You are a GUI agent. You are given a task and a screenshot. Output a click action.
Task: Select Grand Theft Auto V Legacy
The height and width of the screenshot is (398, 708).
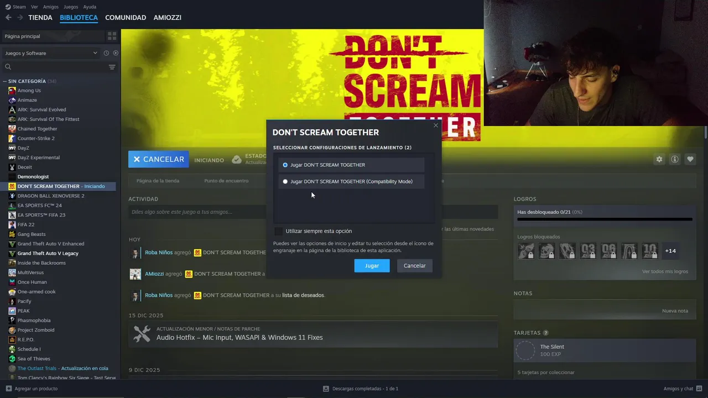point(48,253)
